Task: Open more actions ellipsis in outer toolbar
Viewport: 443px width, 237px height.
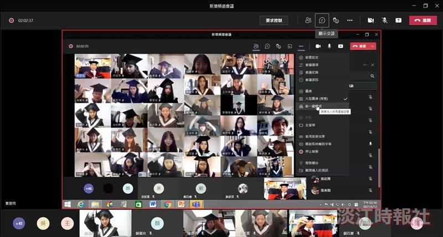Action: pyautogui.click(x=350, y=20)
